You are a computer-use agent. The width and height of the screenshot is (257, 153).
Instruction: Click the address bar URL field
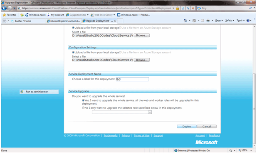pyautogui.click(x=96, y=8)
